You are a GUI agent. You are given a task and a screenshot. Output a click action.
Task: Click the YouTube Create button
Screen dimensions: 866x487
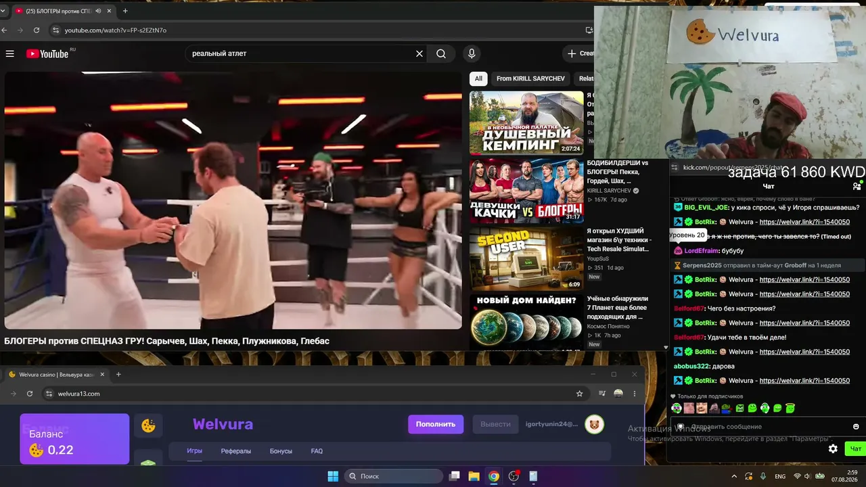tap(580, 53)
